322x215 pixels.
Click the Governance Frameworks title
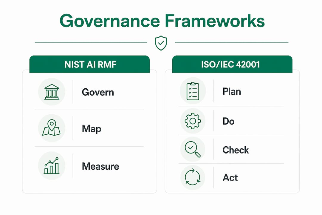coord(162,21)
